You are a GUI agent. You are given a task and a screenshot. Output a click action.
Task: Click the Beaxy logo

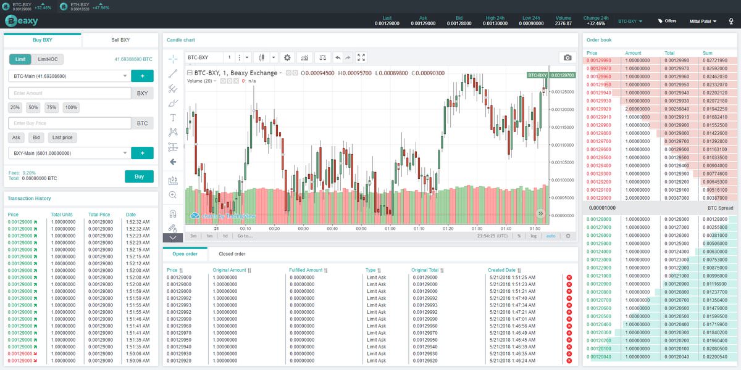click(22, 21)
